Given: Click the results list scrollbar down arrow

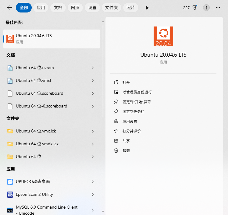Looking at the screenshot, I should click(103, 211).
